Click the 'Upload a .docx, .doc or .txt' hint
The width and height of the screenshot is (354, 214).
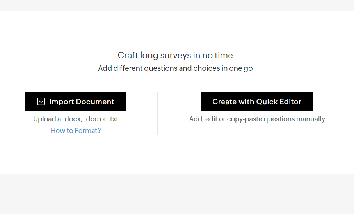click(x=76, y=119)
